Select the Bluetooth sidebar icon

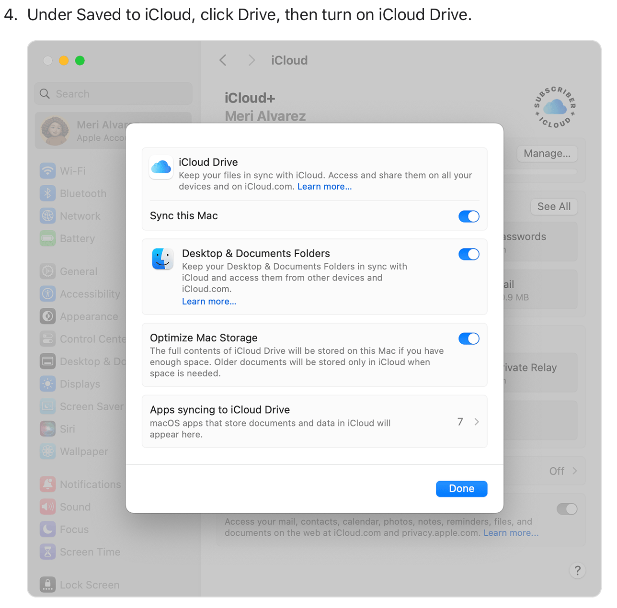point(47,193)
